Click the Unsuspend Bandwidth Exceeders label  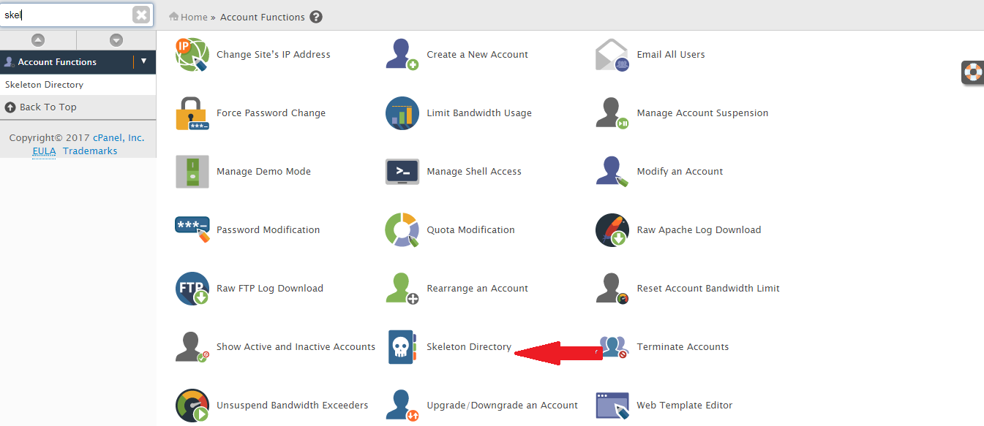293,406
